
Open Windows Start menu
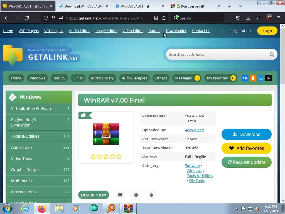[7, 208]
